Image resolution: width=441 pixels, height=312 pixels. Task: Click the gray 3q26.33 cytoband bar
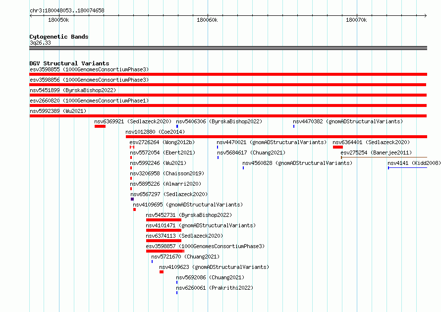coord(228,48)
